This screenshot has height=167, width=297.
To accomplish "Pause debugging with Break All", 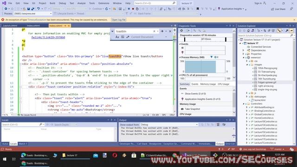I will pyautogui.click(x=129, y=9).
